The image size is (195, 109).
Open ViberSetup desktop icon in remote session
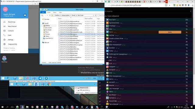click(4, 59)
